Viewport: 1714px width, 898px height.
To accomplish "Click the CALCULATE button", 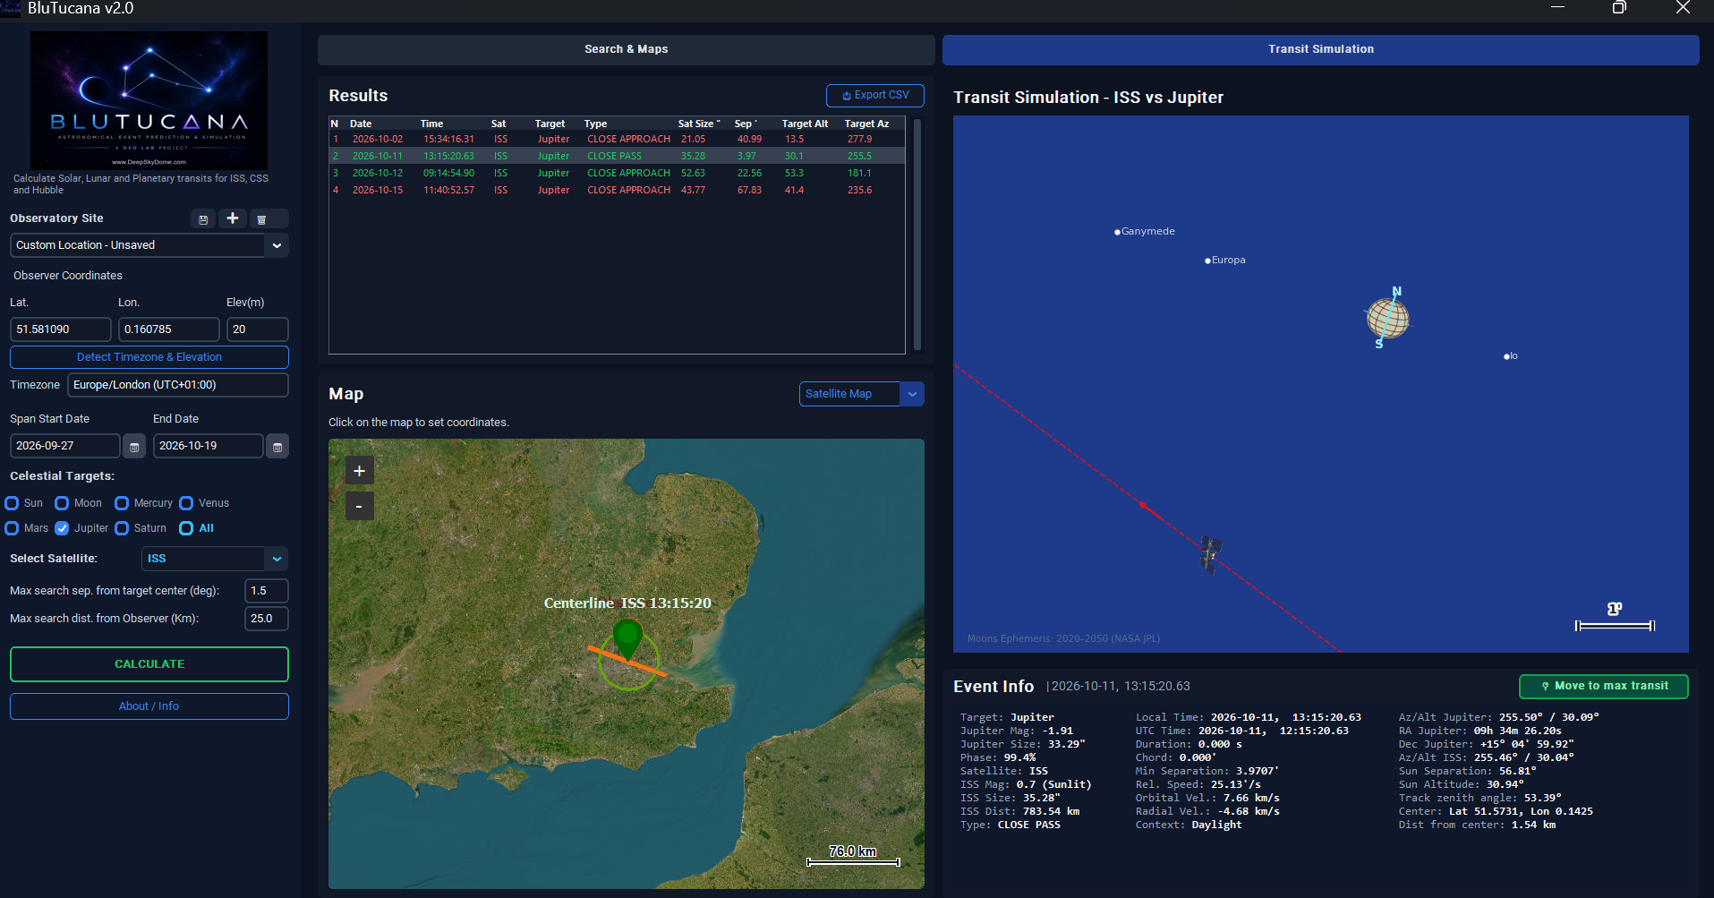I will coord(149,664).
